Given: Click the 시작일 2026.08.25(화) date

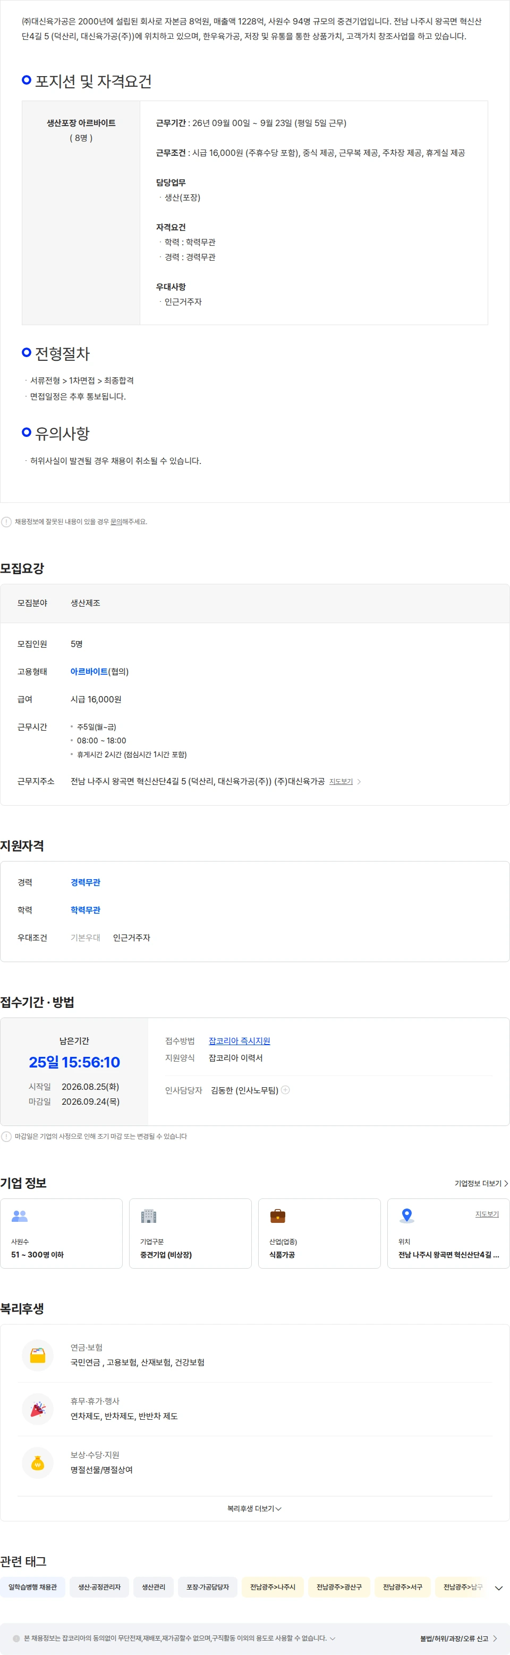Looking at the screenshot, I should coord(90,1087).
